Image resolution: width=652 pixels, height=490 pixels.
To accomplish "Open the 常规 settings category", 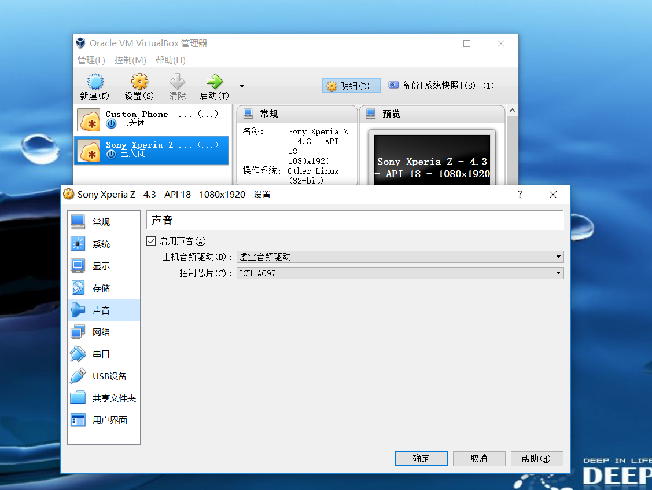I will coord(104,222).
